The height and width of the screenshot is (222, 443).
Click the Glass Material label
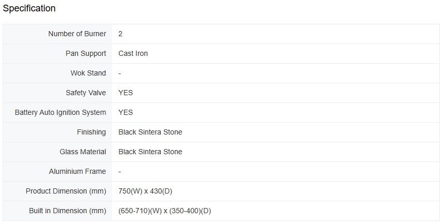pos(83,152)
